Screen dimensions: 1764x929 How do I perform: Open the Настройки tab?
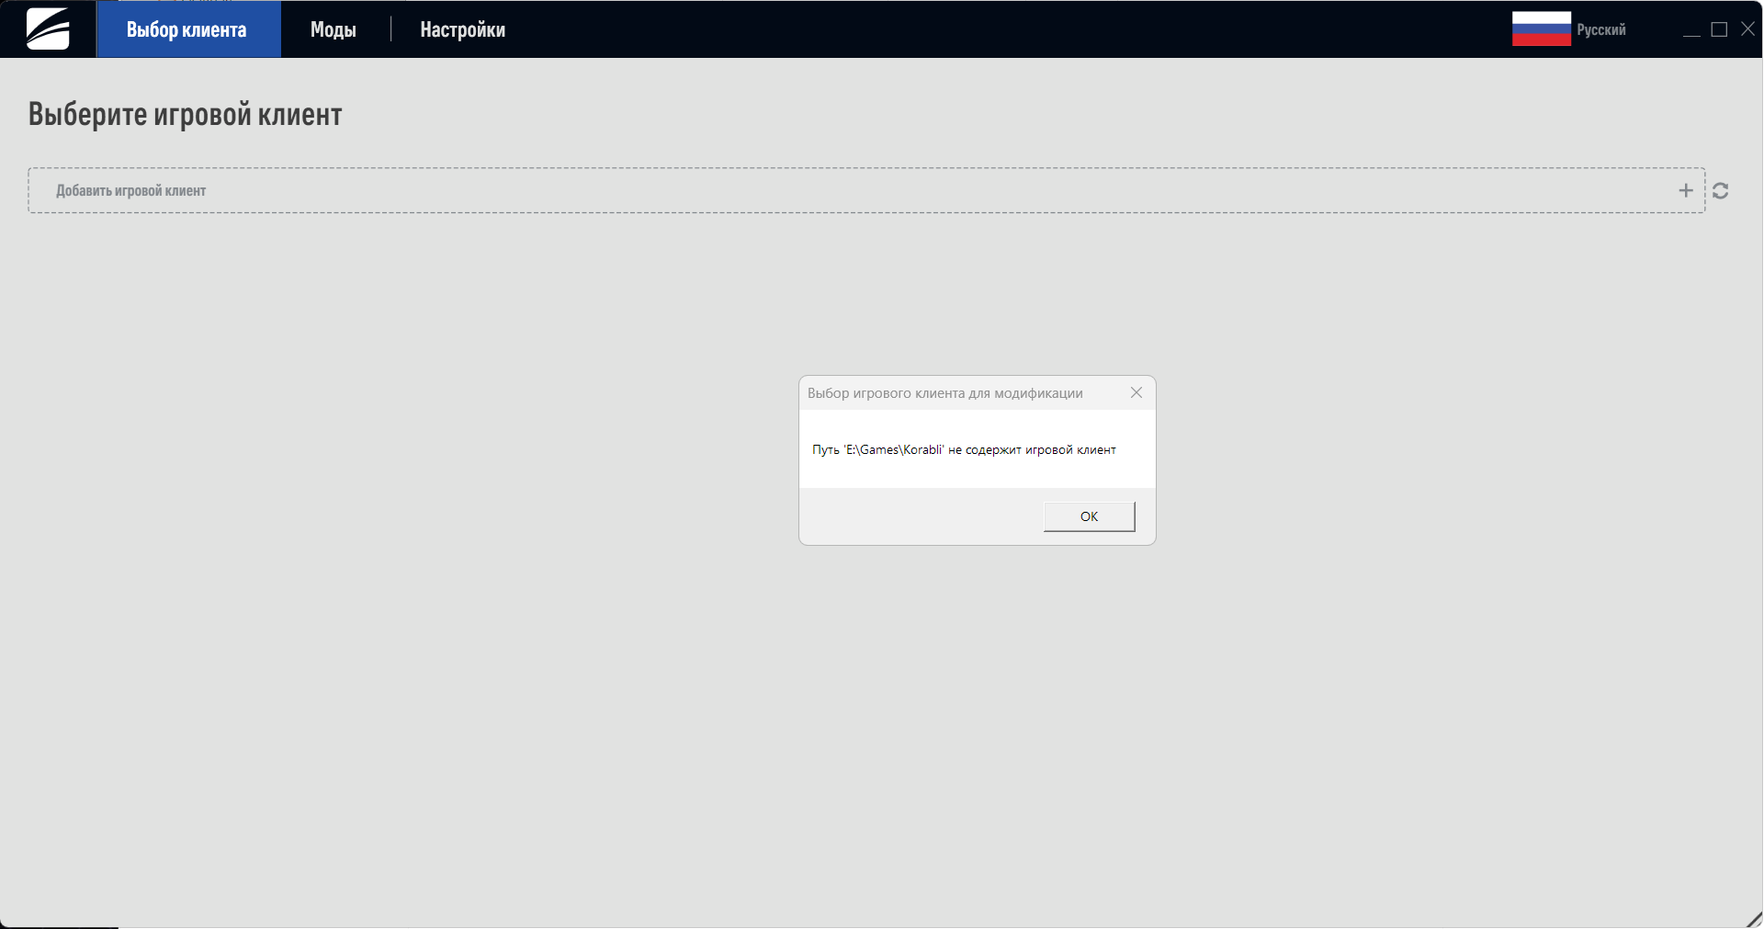(x=462, y=29)
